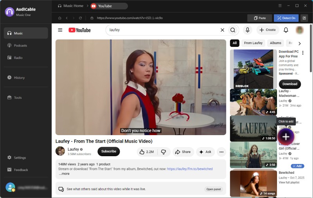Click the Create button

(268, 30)
